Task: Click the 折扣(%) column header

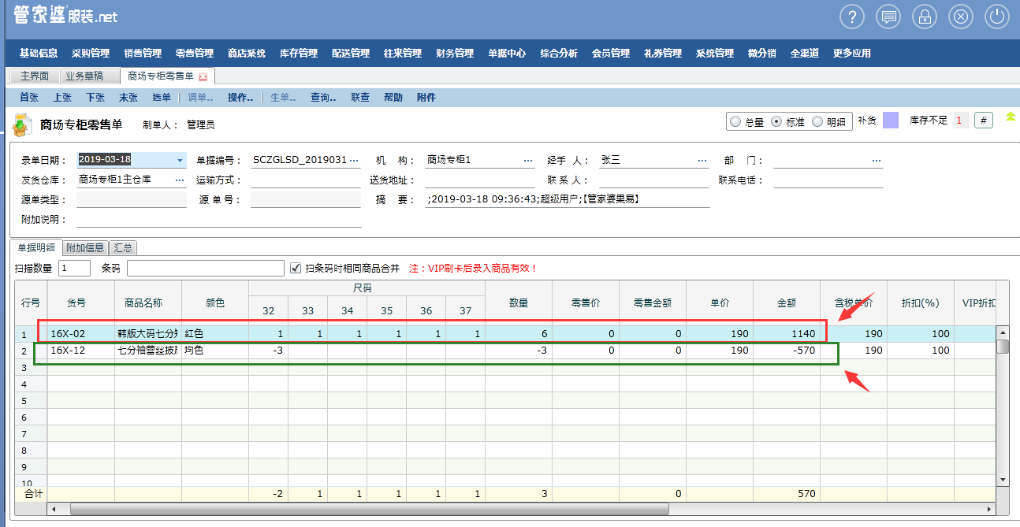Action: pos(921,302)
